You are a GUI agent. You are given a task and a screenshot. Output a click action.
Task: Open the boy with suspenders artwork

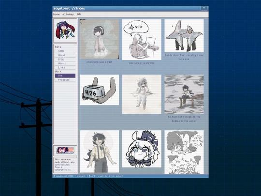pyautogui.click(x=100, y=151)
